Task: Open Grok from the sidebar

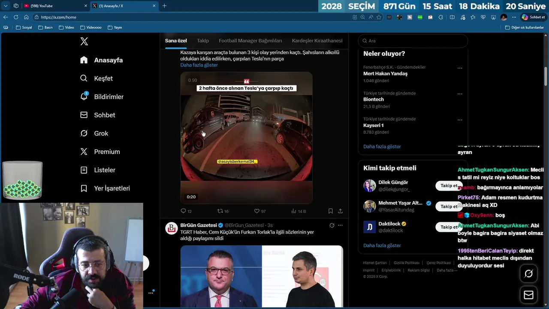Action: tap(94, 133)
